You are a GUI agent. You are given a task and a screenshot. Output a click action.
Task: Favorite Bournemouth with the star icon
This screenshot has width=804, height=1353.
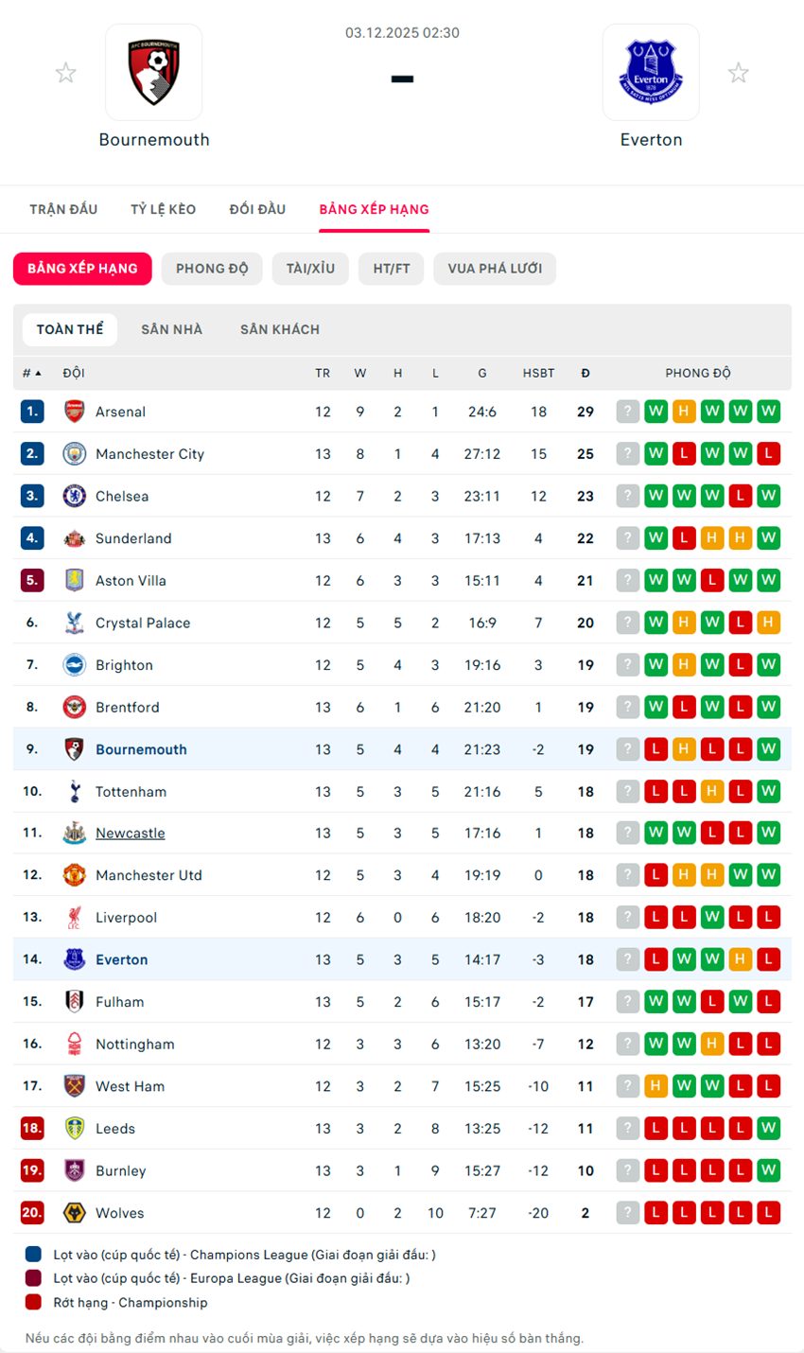click(65, 73)
